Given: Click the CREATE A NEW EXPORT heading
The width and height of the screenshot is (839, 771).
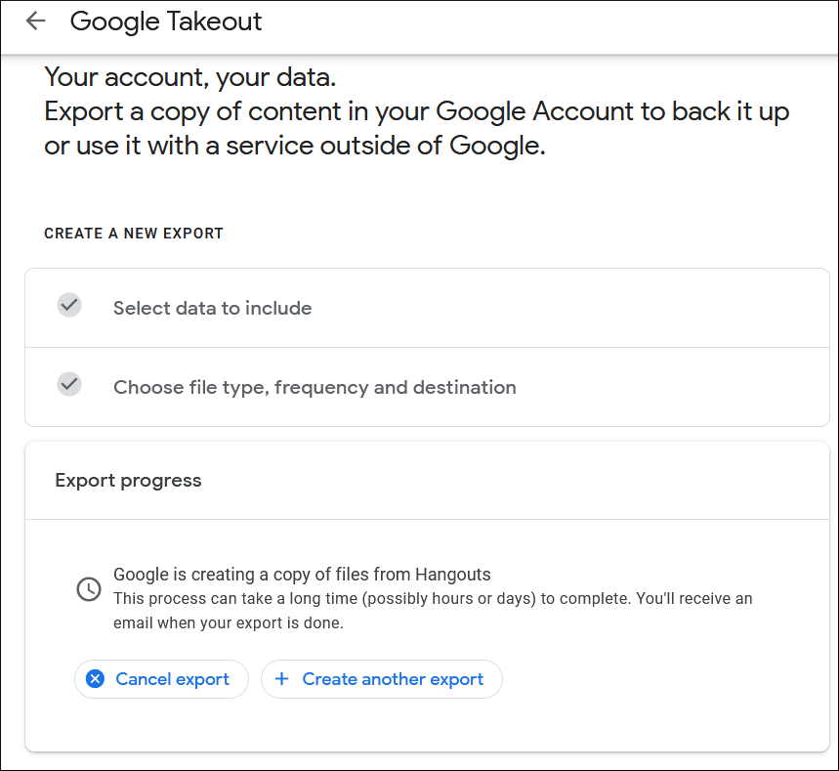Looking at the screenshot, I should click(134, 234).
